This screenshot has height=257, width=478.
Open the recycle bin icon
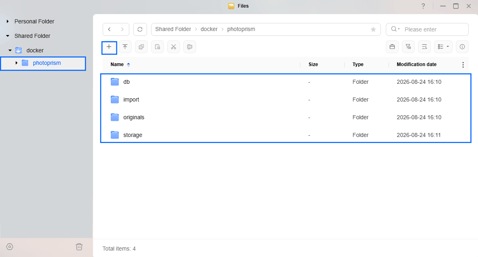(79, 247)
